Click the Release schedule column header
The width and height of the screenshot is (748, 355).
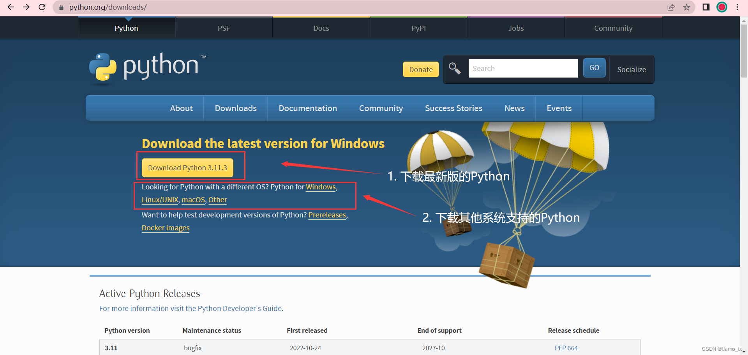coord(573,330)
